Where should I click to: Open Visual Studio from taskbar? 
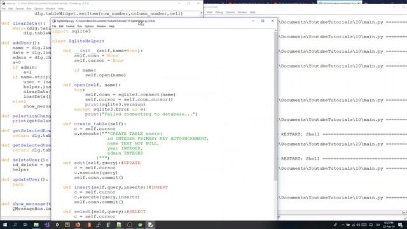46,225
